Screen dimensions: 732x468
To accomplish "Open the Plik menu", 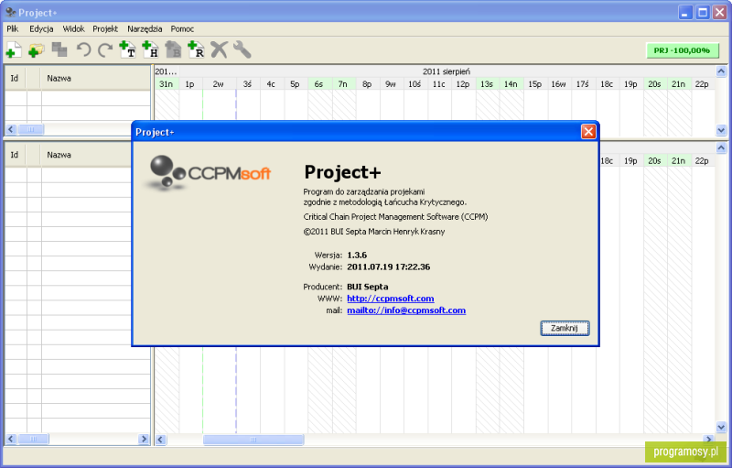I will pos(13,29).
